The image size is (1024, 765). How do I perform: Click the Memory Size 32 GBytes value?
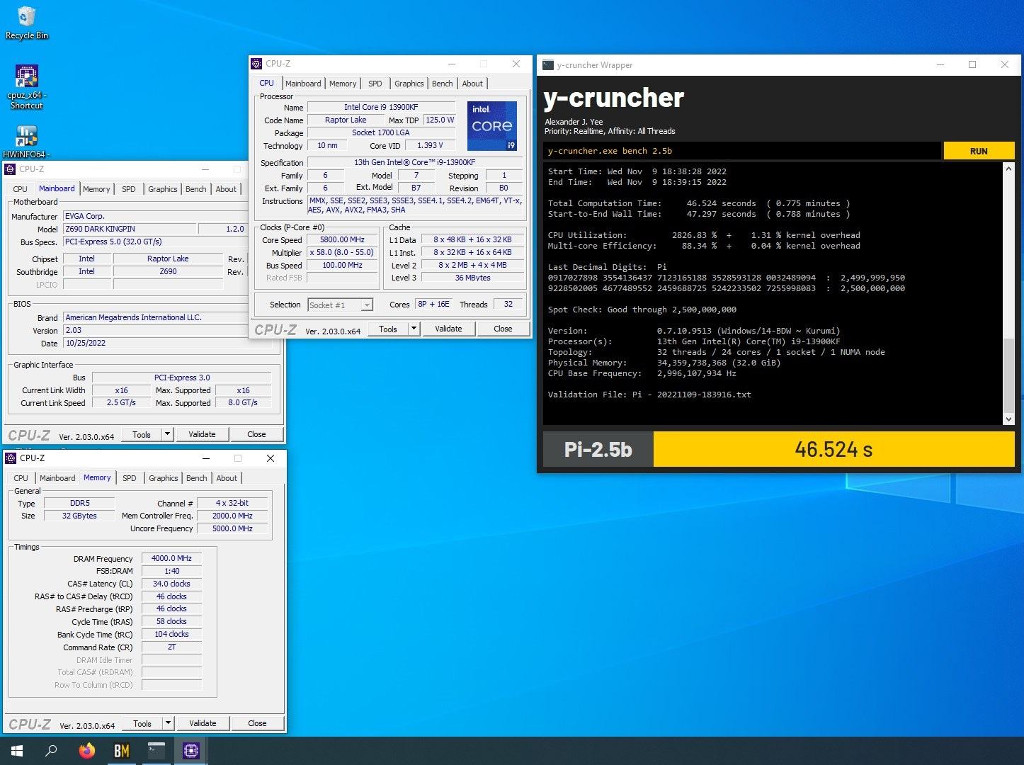[79, 516]
